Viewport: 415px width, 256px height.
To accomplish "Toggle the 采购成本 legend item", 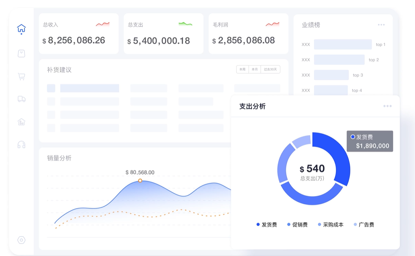I will coord(331,225).
